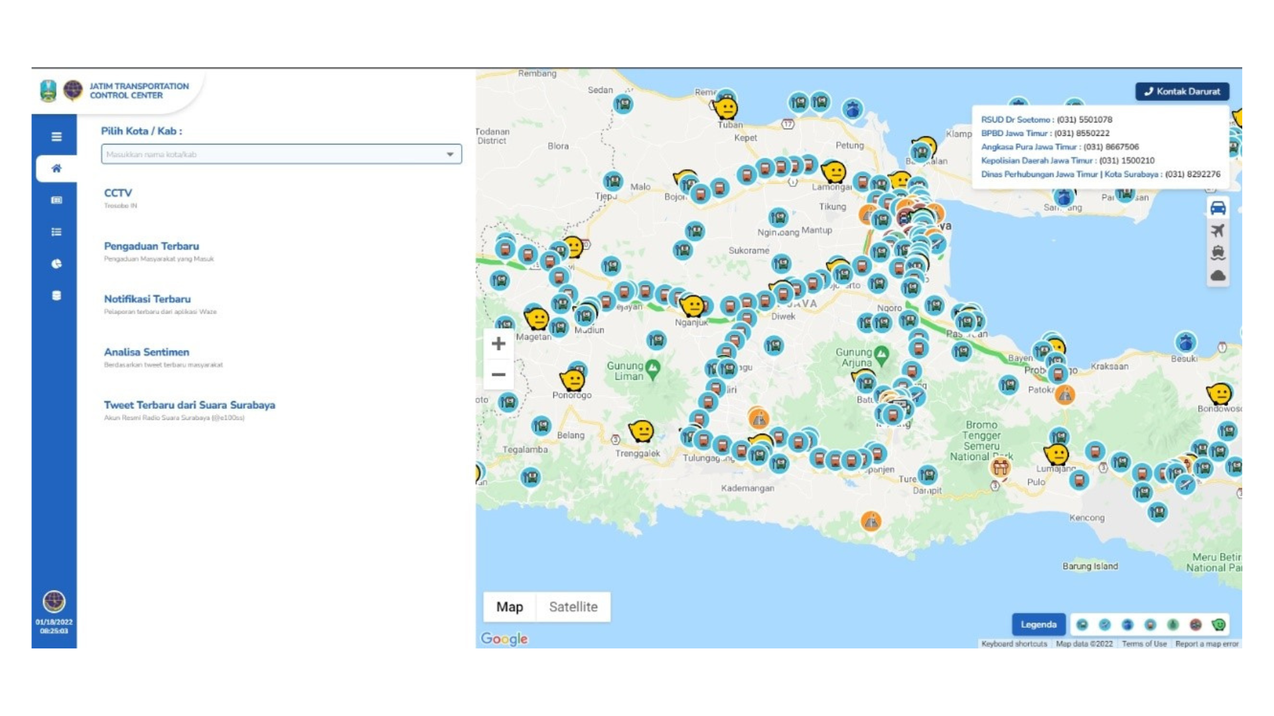Click the fourth legend icon with train
This screenshot has width=1274, height=716.
pos(1151,625)
